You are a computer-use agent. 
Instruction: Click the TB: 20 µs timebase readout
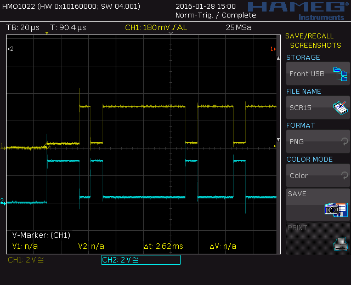(x=22, y=27)
